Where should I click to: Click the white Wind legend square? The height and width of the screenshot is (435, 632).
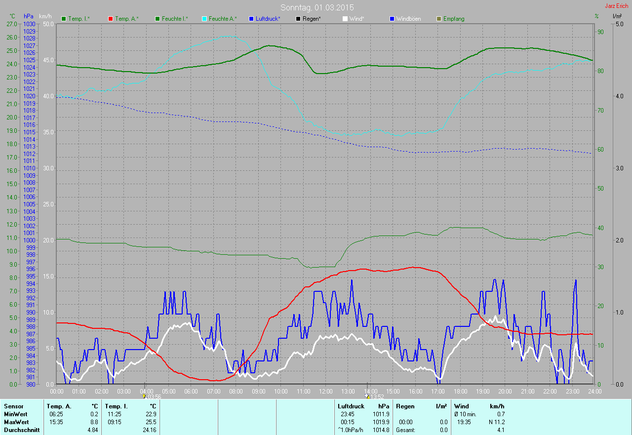click(345, 19)
